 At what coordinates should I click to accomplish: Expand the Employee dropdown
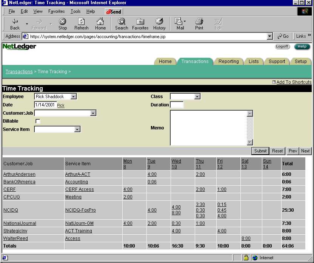pyautogui.click(x=74, y=97)
